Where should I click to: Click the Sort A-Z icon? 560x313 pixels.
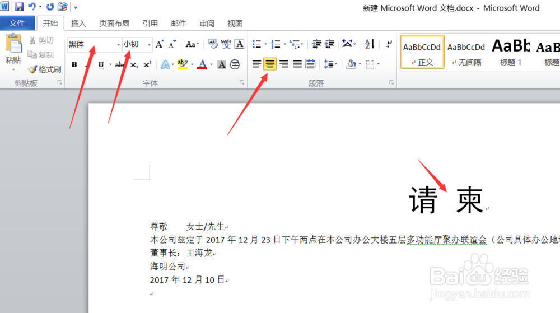[x=370, y=44]
